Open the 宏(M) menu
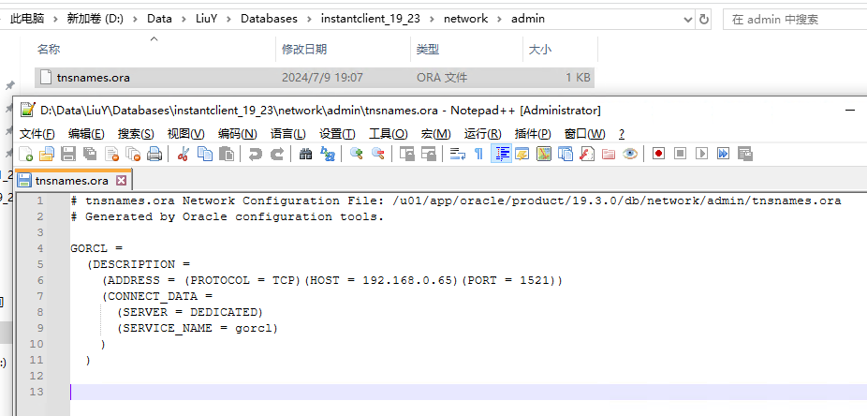The height and width of the screenshot is (416, 867). pyautogui.click(x=435, y=134)
